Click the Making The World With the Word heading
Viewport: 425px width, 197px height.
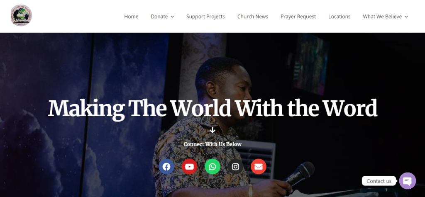coord(213,109)
